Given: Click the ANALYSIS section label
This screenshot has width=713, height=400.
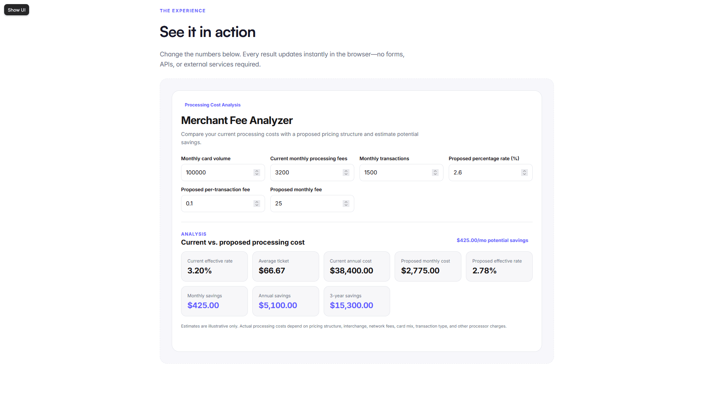Looking at the screenshot, I should click(x=194, y=234).
